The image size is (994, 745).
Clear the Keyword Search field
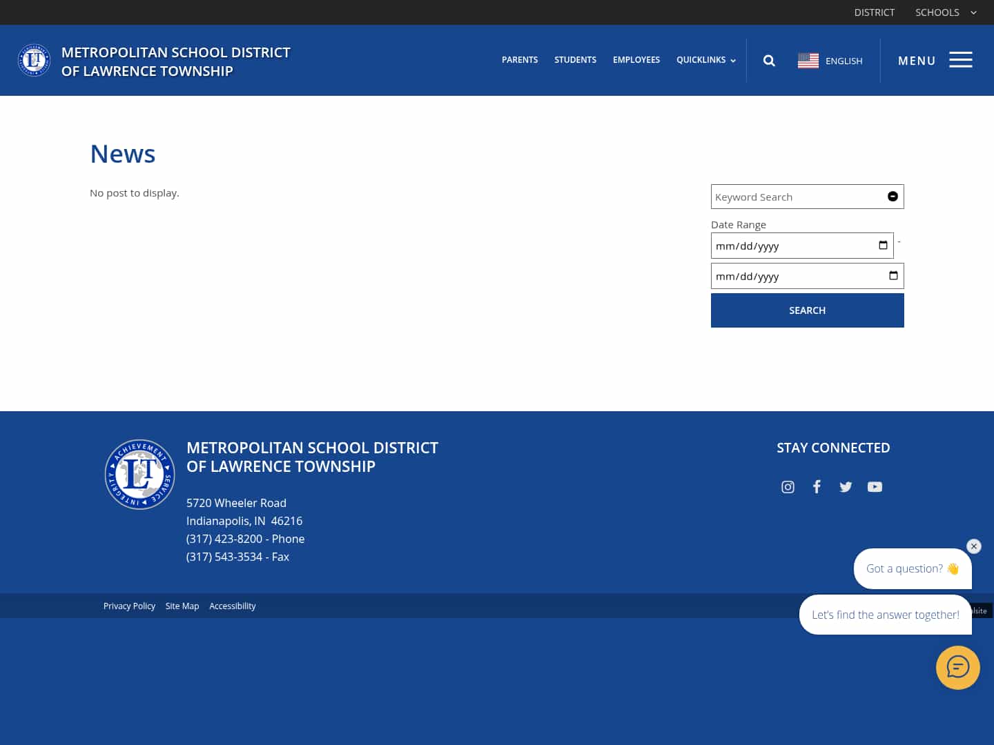pyautogui.click(x=893, y=196)
